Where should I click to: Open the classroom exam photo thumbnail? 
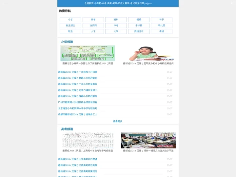tap(148, 140)
